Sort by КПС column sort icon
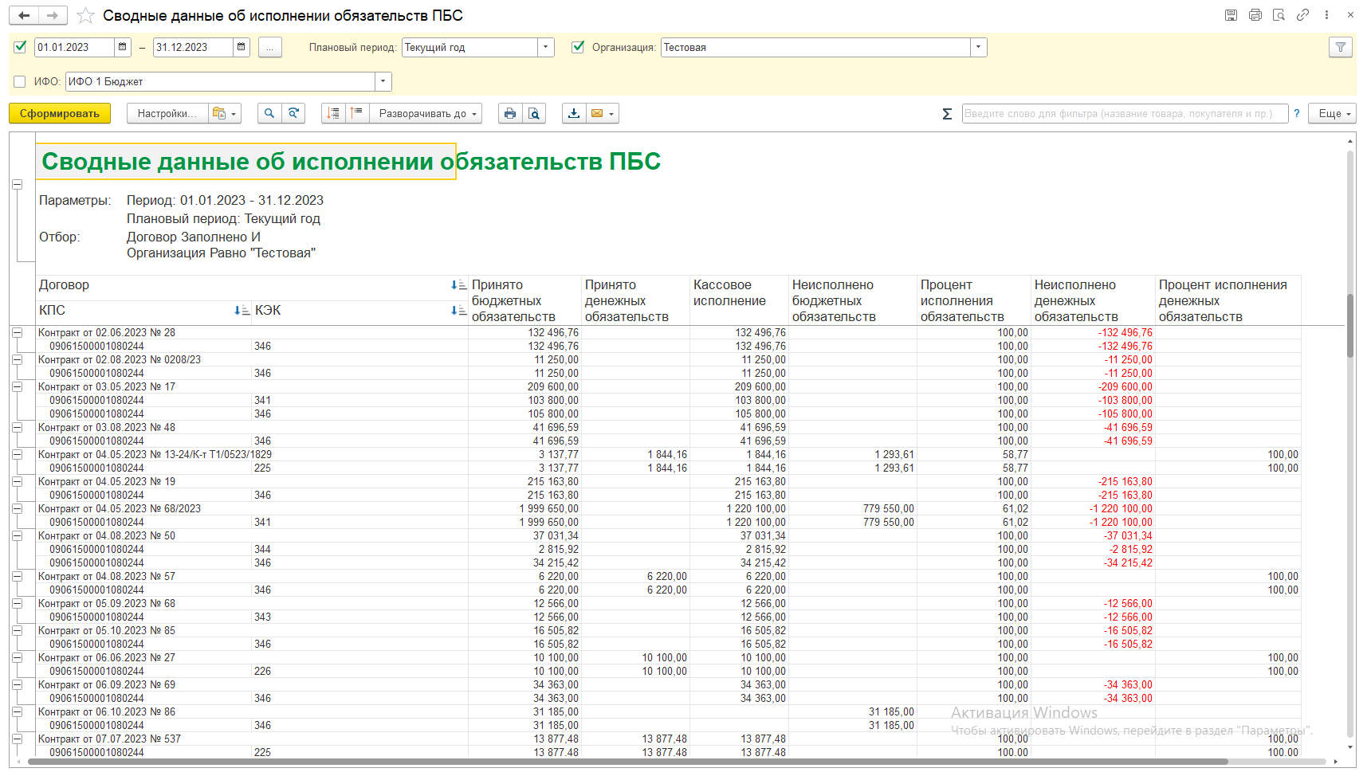1371x776 pixels. coord(242,311)
